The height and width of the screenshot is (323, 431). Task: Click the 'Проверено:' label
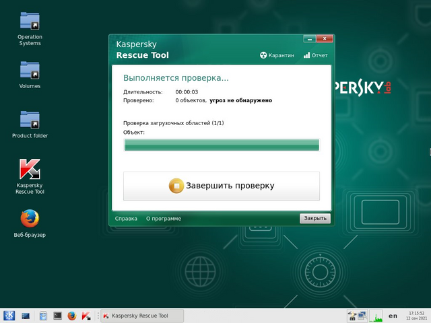(139, 100)
